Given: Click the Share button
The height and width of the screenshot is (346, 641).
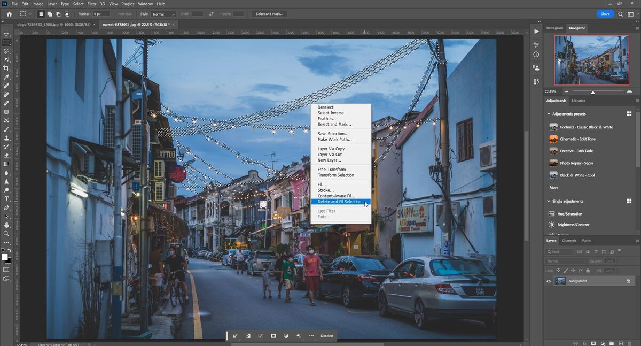Looking at the screenshot, I should [x=605, y=14].
